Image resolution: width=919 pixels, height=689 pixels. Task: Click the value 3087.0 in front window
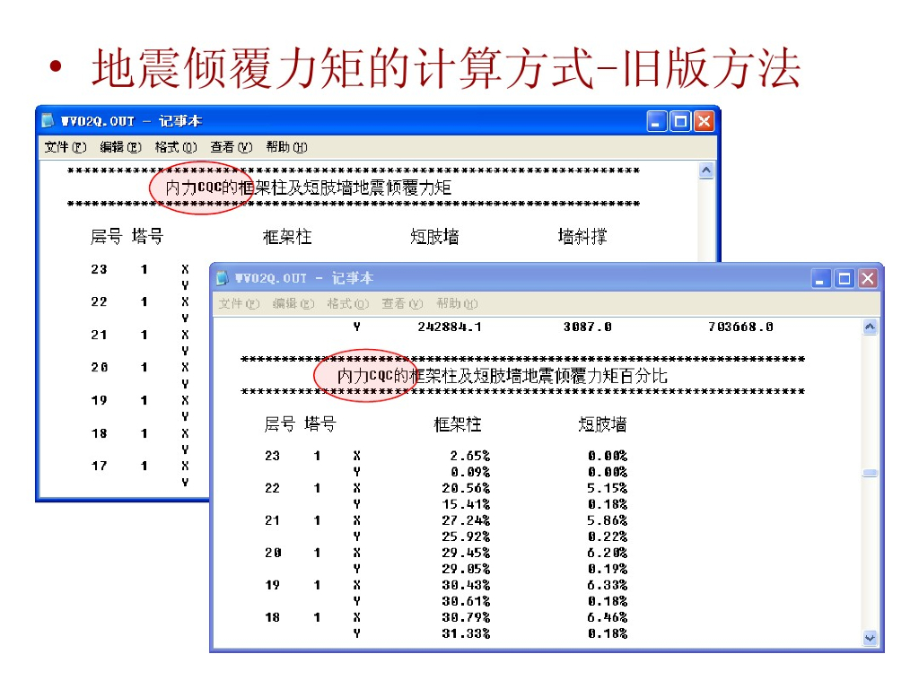coord(587,327)
